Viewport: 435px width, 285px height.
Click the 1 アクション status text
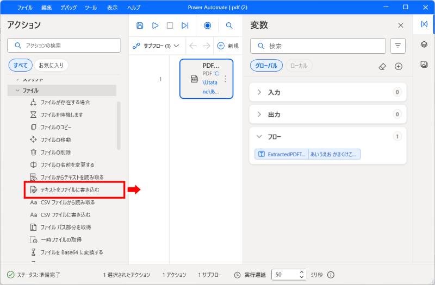174,275
